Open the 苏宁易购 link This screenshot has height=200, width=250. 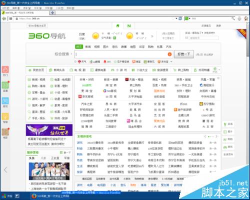(x=207, y=104)
